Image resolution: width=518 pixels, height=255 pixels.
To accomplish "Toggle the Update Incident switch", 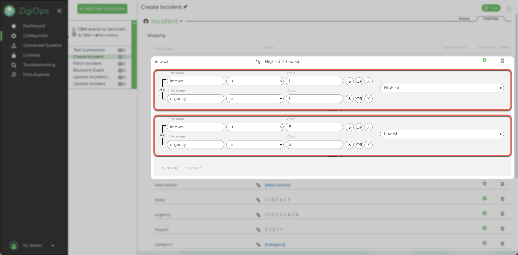I will pyautogui.click(x=122, y=84).
